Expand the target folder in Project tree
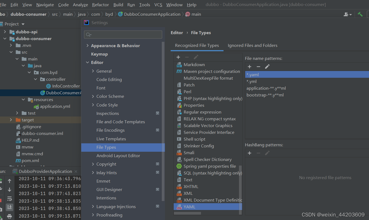369x220 pixels. (11, 120)
